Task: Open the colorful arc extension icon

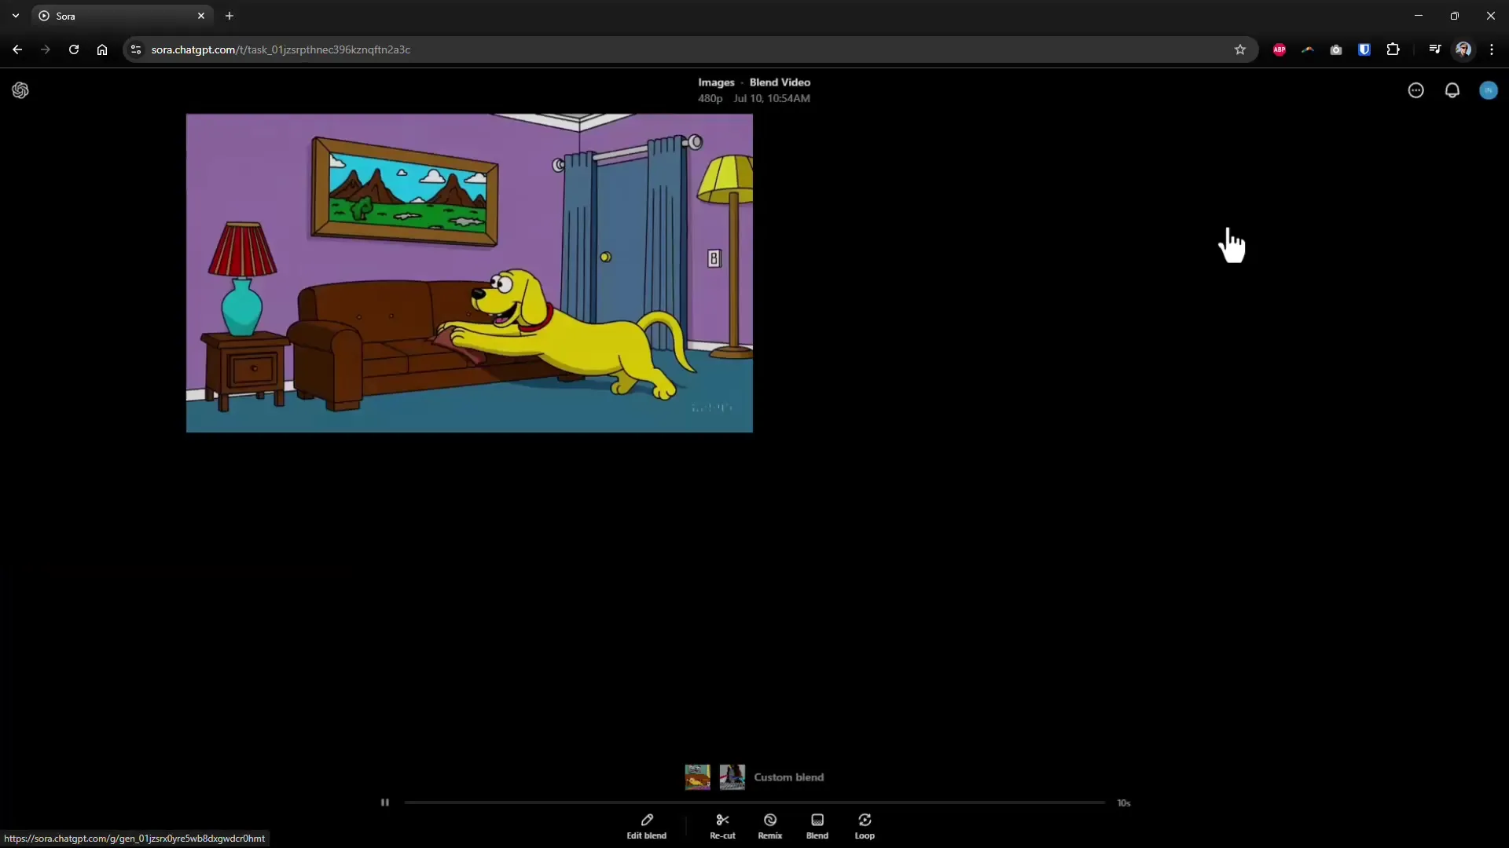Action: tap(1308, 49)
